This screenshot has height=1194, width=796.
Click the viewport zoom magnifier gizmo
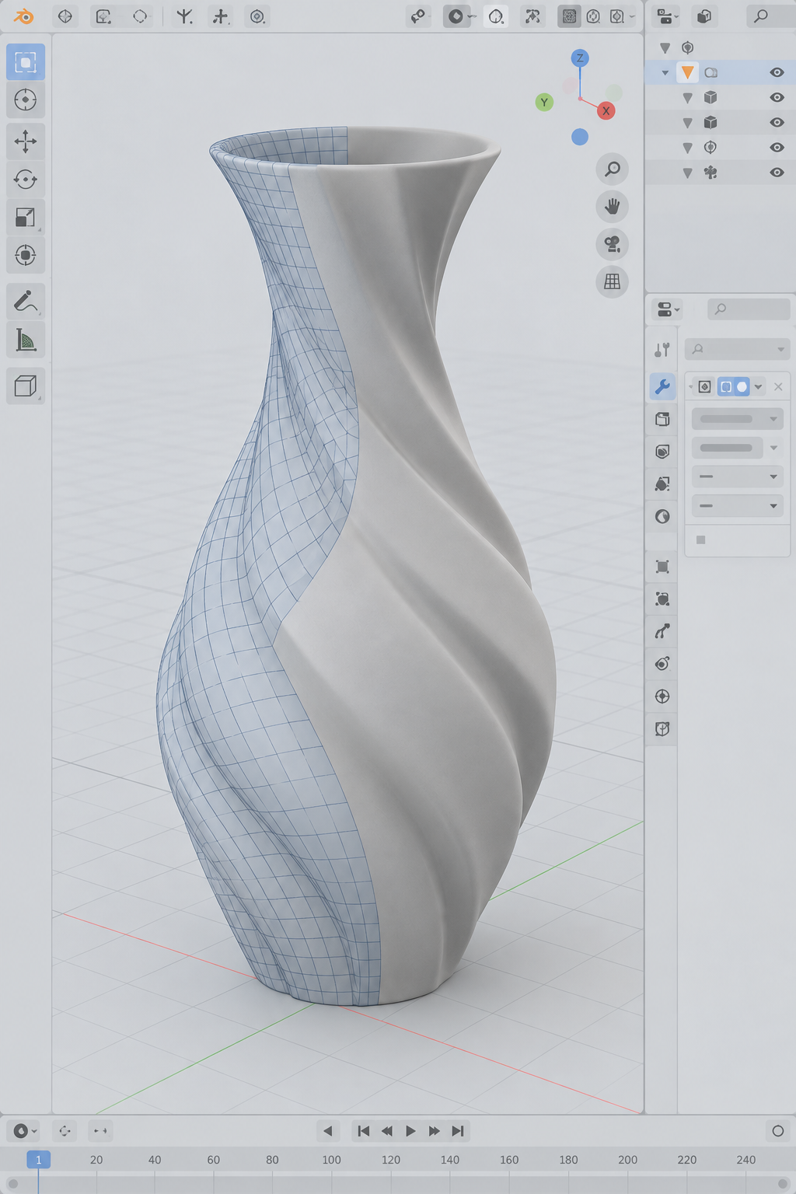click(613, 169)
